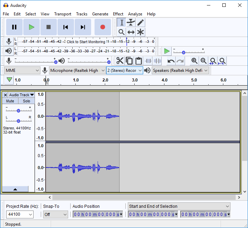Click the timeline pinned play head triangle
Screen dimensions: 248x228
click(x=9, y=80)
